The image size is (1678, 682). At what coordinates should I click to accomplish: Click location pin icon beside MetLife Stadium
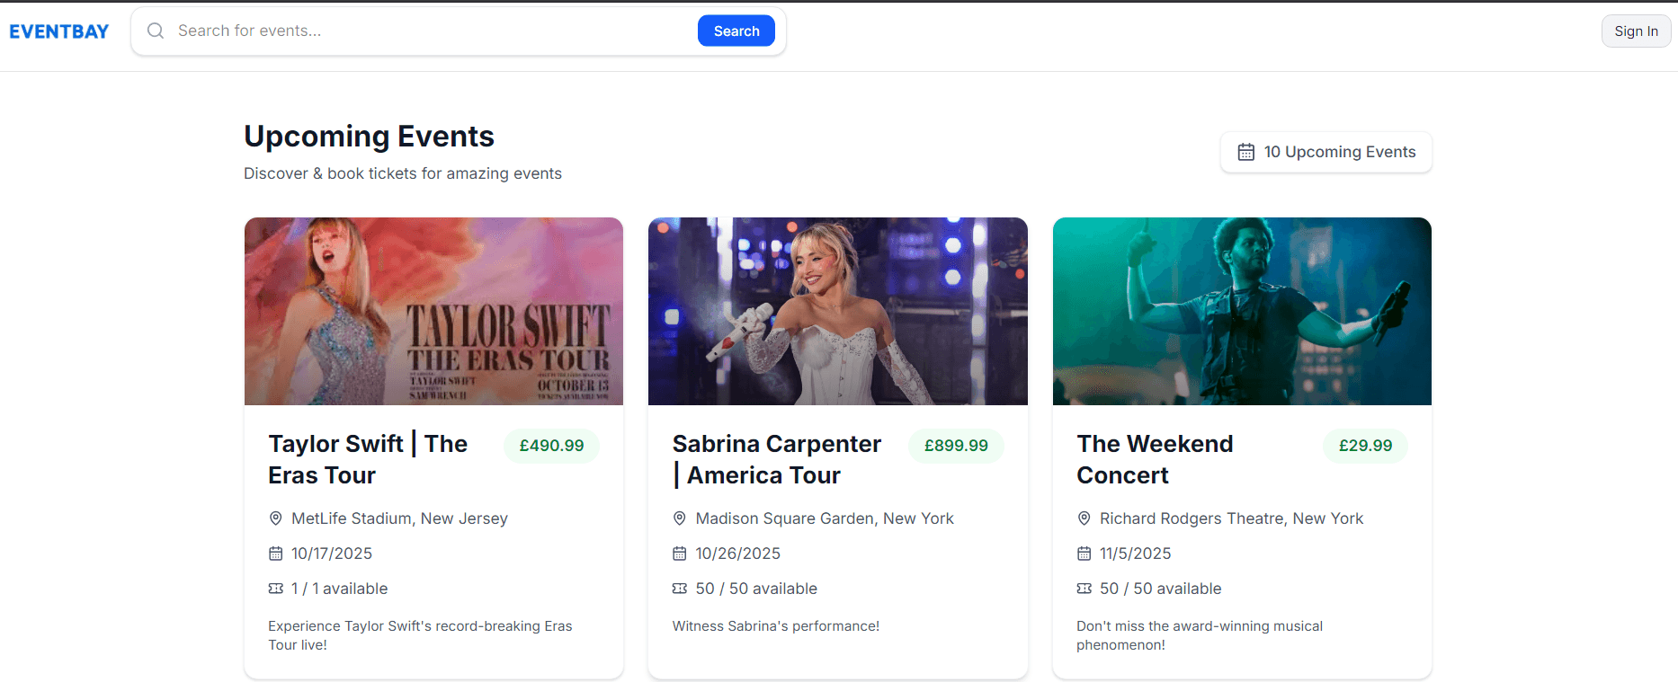point(276,518)
